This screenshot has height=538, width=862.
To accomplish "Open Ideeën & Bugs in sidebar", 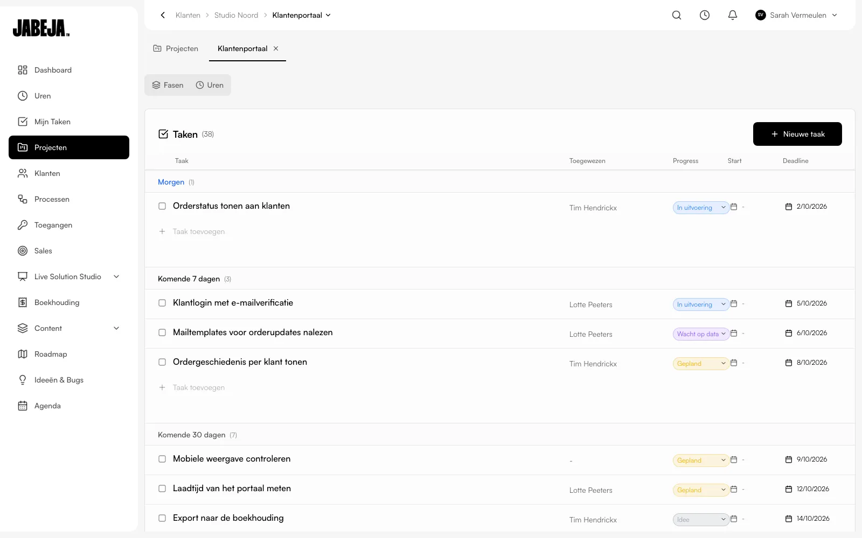I will [x=69, y=380].
